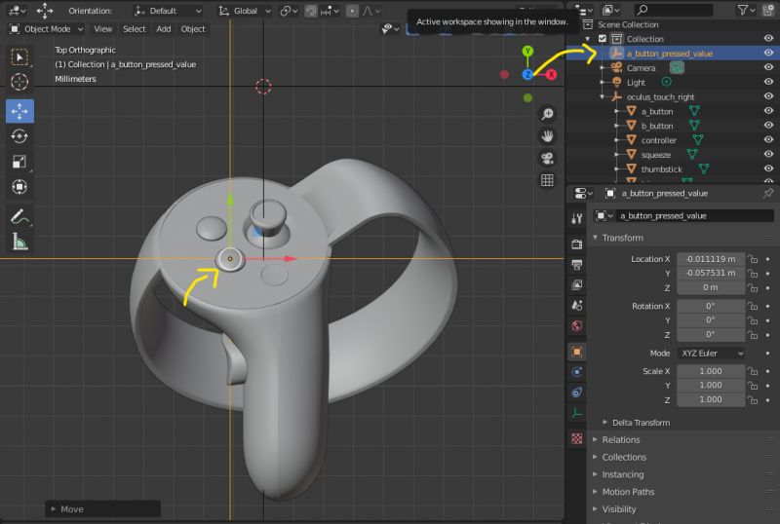Hide oculus_touch_right via eye icon
780x524 pixels.
[x=768, y=96]
